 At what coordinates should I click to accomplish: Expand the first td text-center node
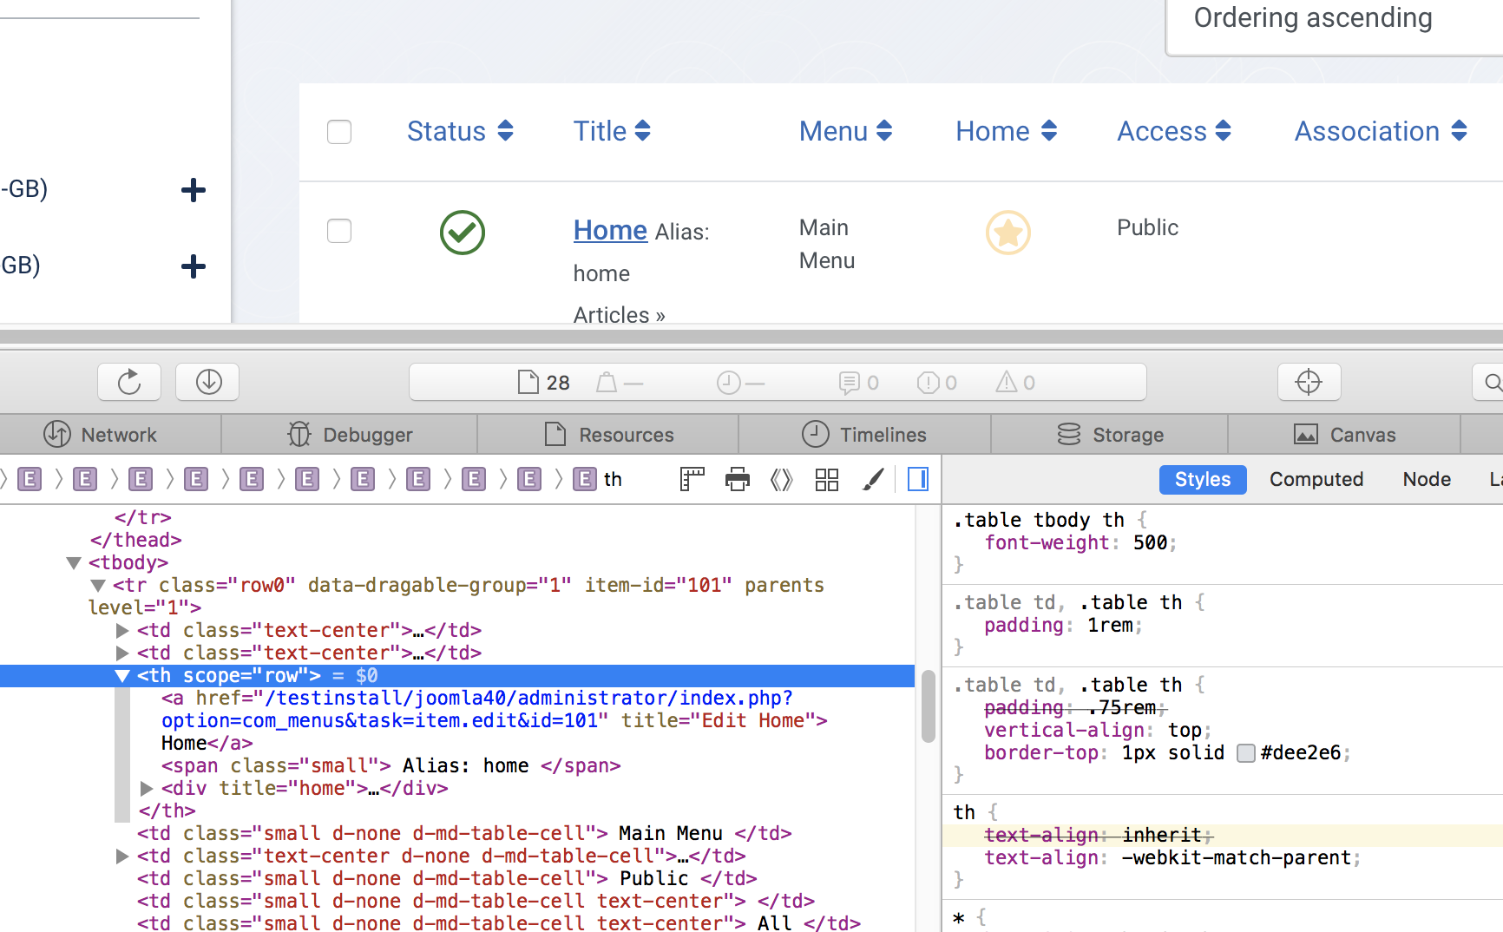click(122, 631)
